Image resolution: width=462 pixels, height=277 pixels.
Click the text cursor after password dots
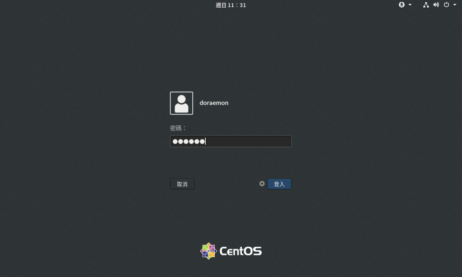tap(205, 142)
